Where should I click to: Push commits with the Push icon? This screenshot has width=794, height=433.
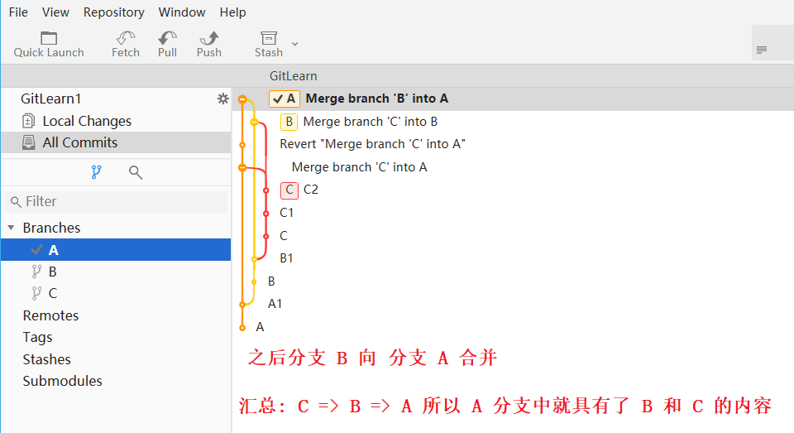click(208, 38)
